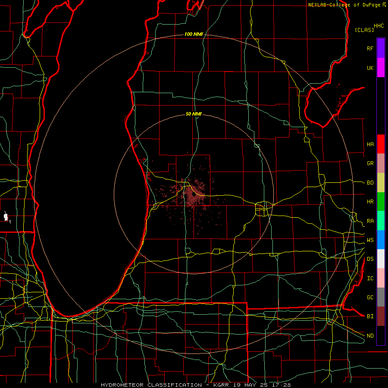The width and height of the screenshot is (388, 388).
Task: Click the RF legend label
Action: pos(370,48)
